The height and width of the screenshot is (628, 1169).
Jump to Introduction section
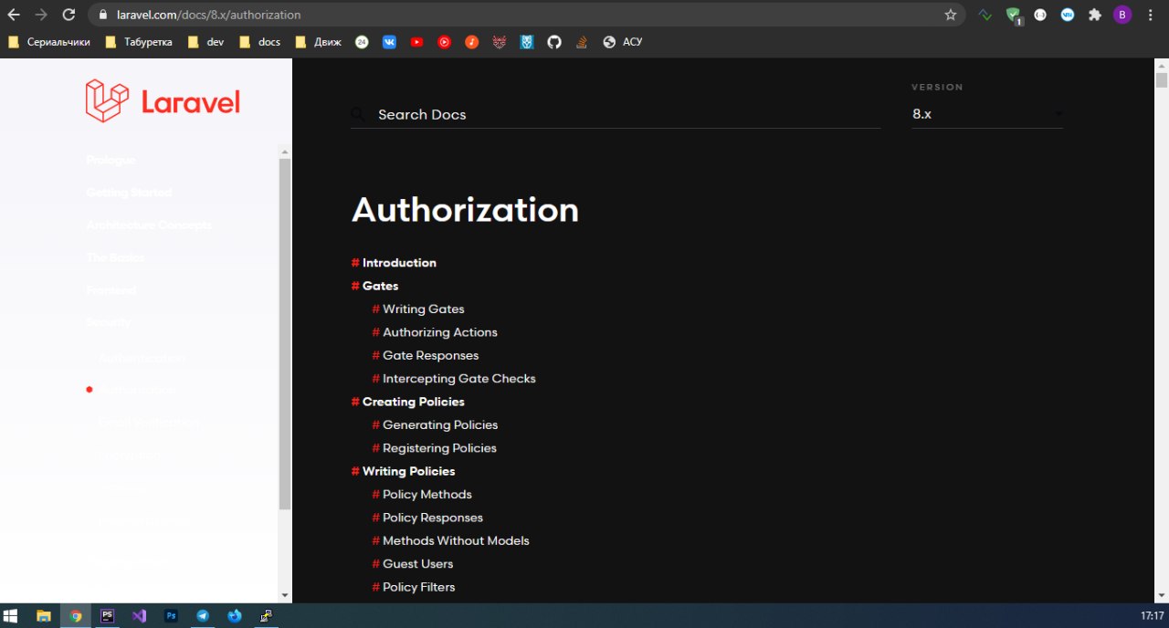(399, 263)
